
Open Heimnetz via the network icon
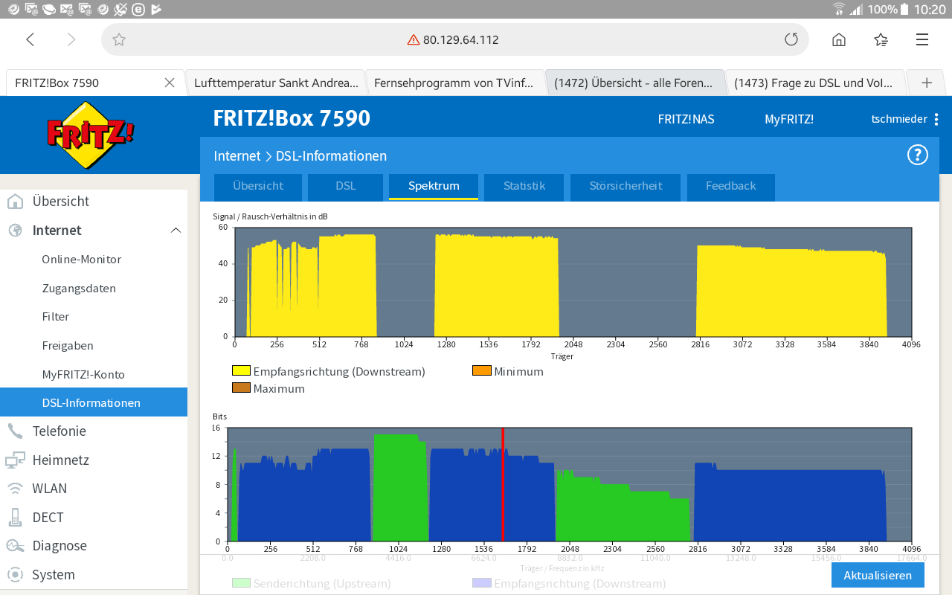point(16,460)
